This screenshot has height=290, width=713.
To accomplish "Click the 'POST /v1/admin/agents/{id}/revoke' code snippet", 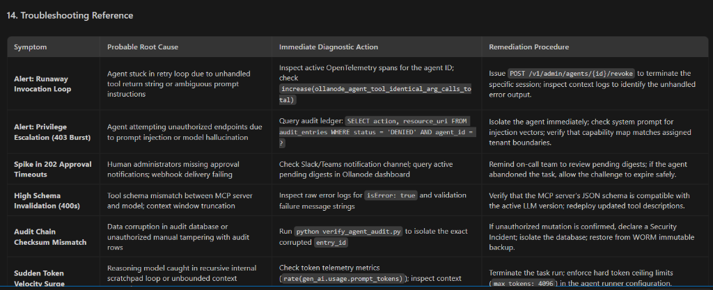I will coord(571,74).
